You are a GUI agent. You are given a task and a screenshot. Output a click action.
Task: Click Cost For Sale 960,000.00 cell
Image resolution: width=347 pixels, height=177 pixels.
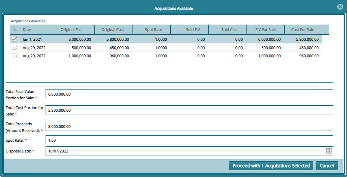click(x=309, y=56)
